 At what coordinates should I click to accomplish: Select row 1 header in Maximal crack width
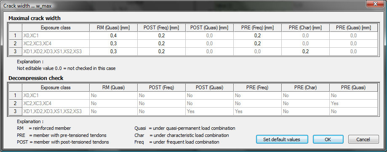click(15, 36)
